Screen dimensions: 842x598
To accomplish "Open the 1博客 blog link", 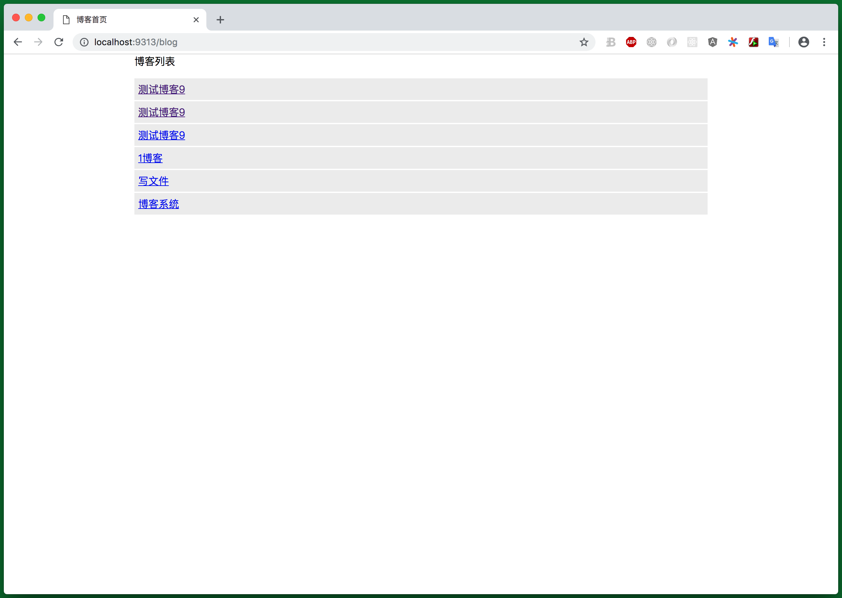I will (x=150, y=158).
